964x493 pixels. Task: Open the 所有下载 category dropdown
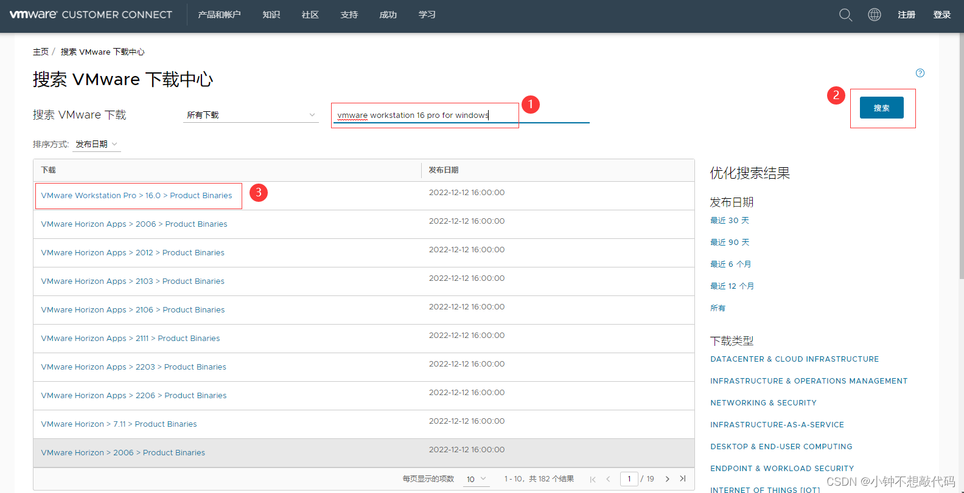pos(251,115)
